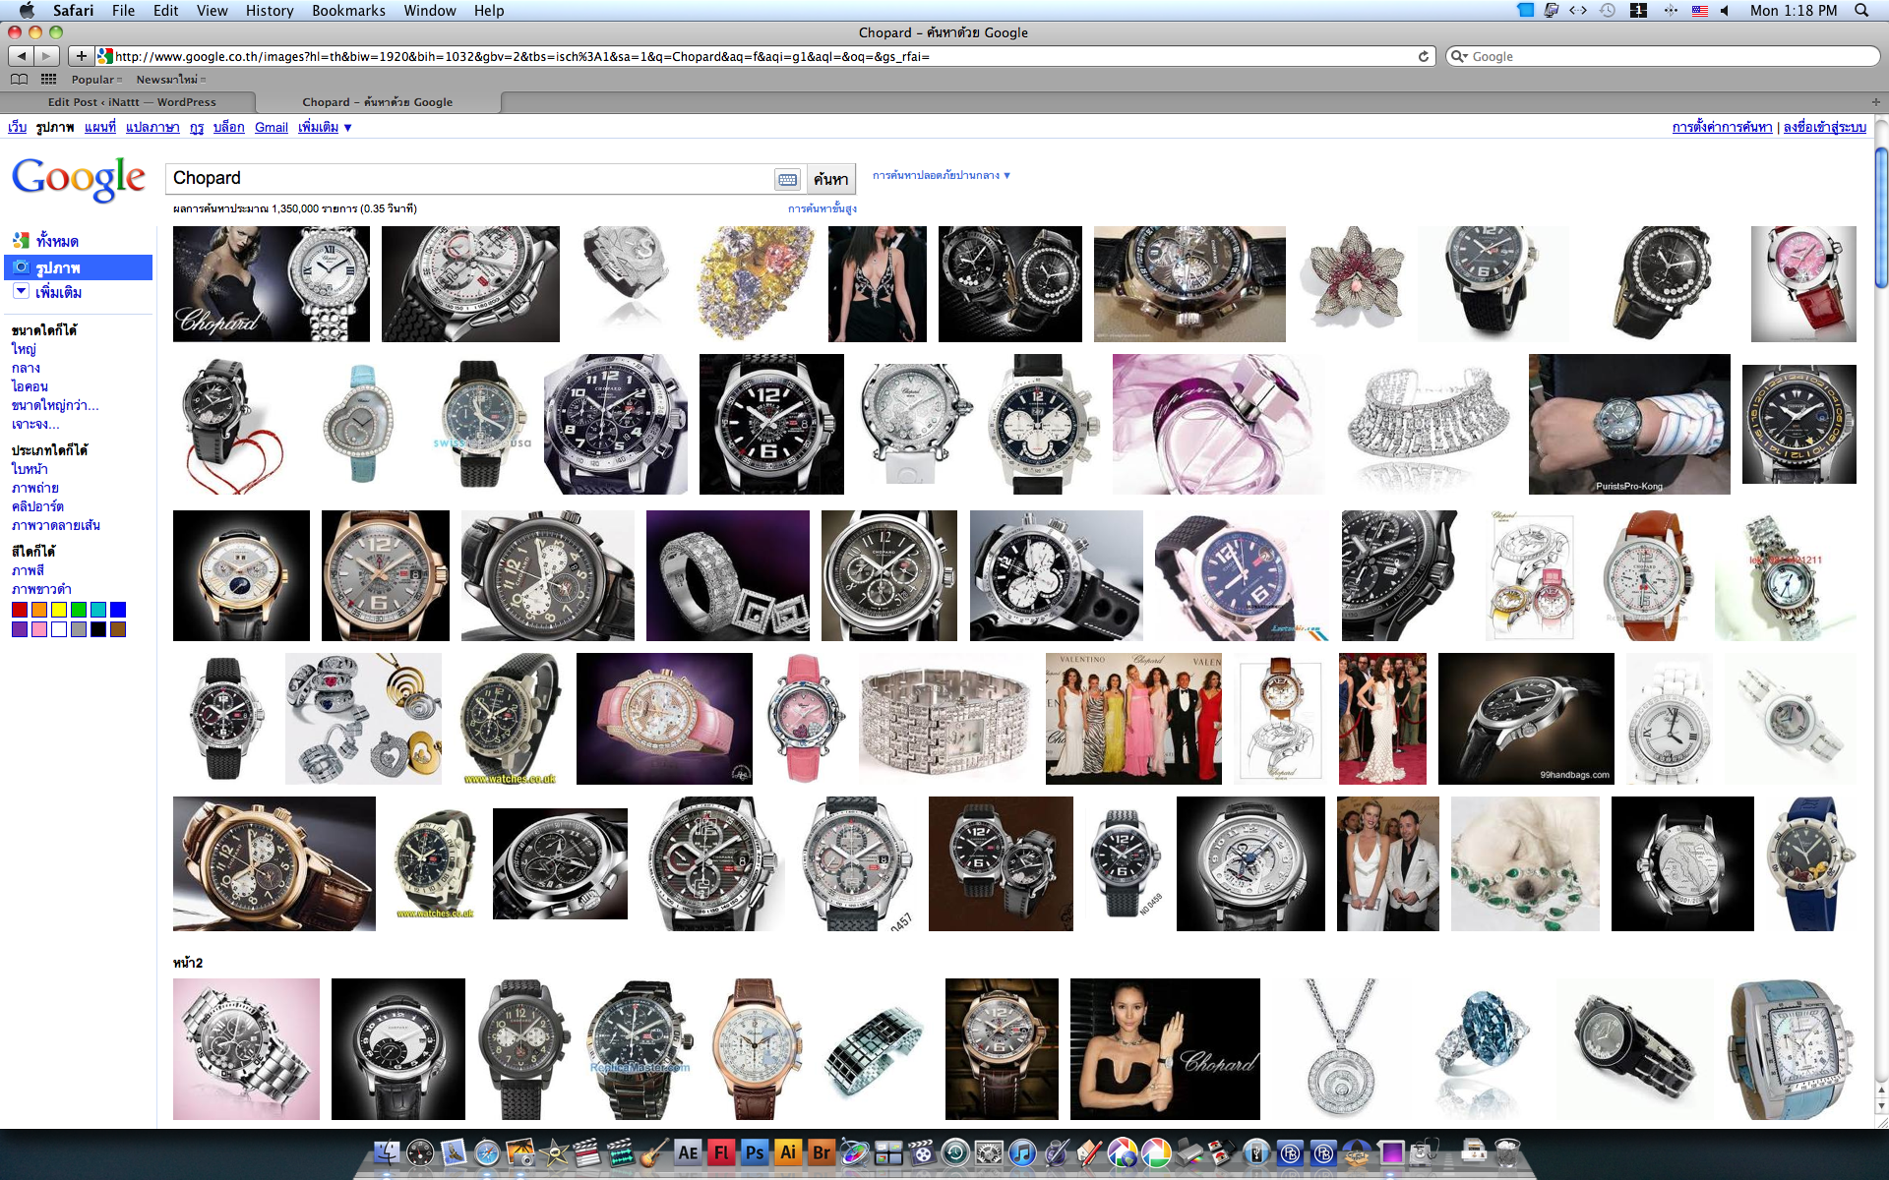1889x1180 pixels.
Task: Select ทั้งหมด all results in the sidebar
Action: pyautogui.click(x=57, y=241)
